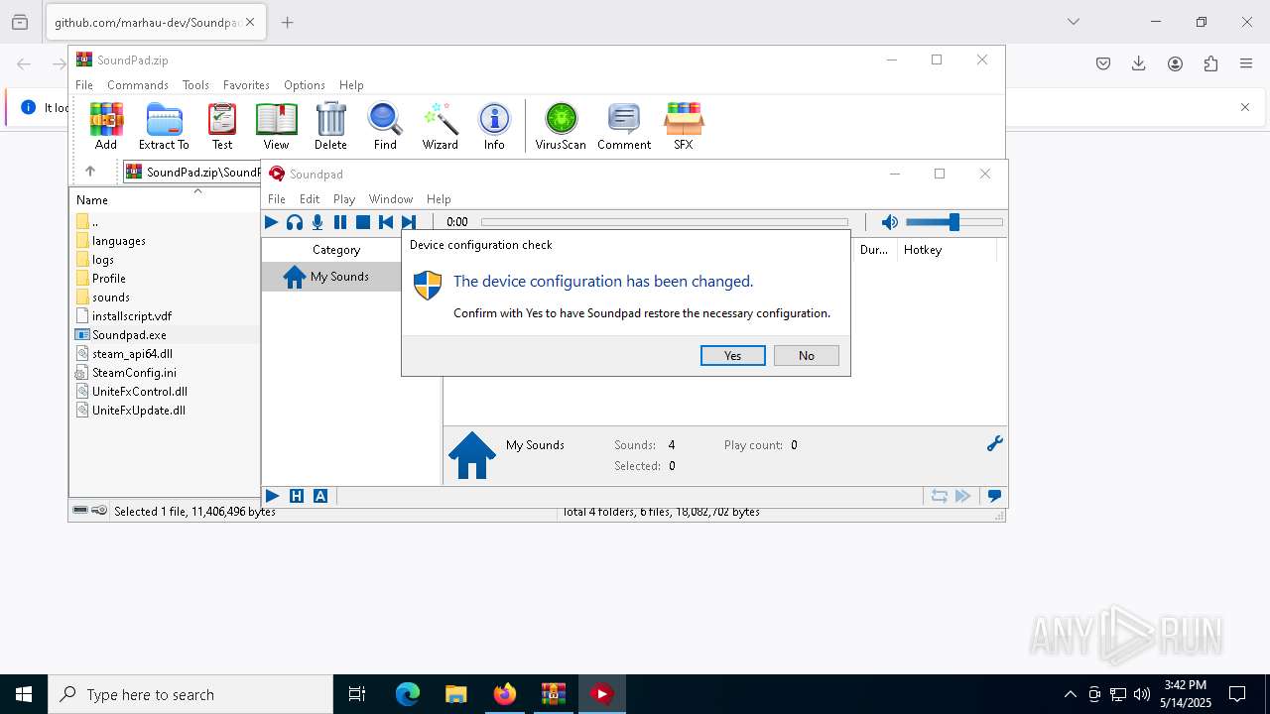The height and width of the screenshot is (714, 1270).
Task: Select UniteFxUpdate.dll in WinRAR list
Action: click(139, 411)
